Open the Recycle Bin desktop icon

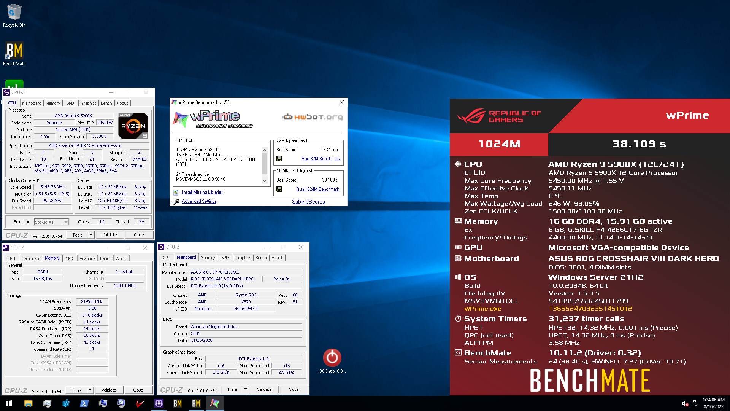(x=14, y=15)
